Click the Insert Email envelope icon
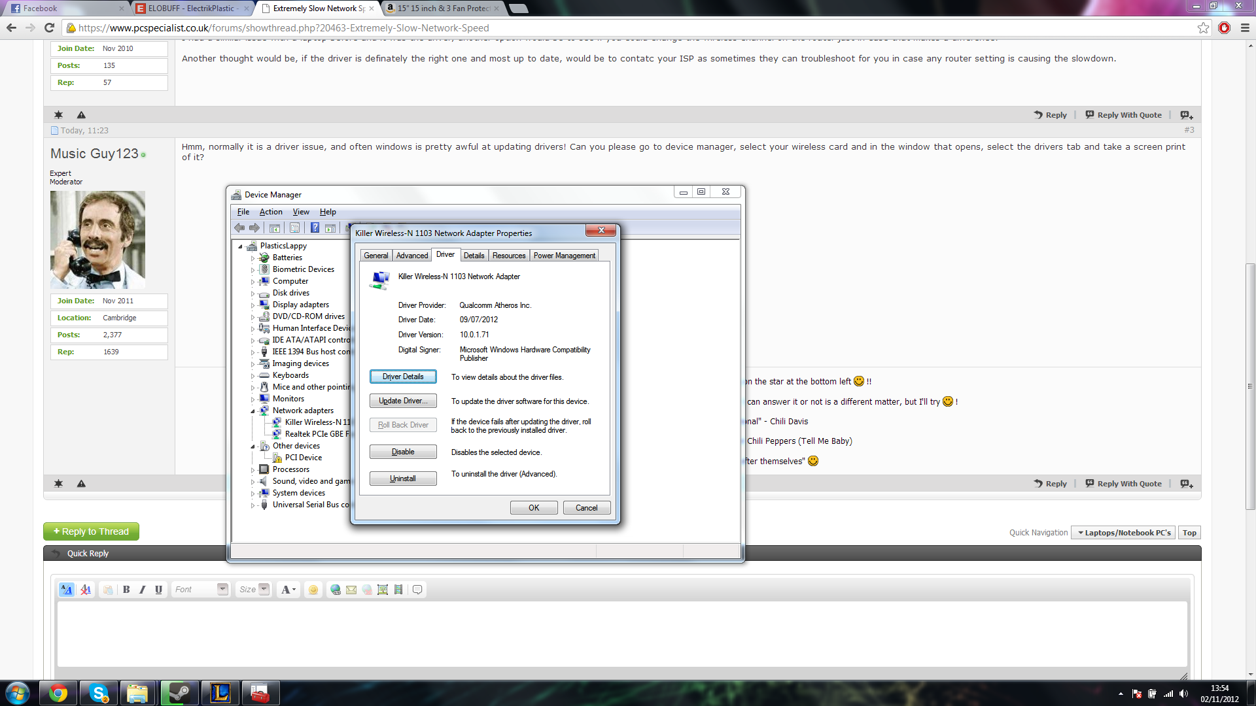 coord(351,590)
